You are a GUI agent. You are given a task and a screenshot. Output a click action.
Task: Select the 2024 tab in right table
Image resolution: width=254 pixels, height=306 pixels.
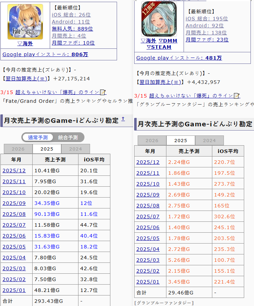tap(210, 140)
